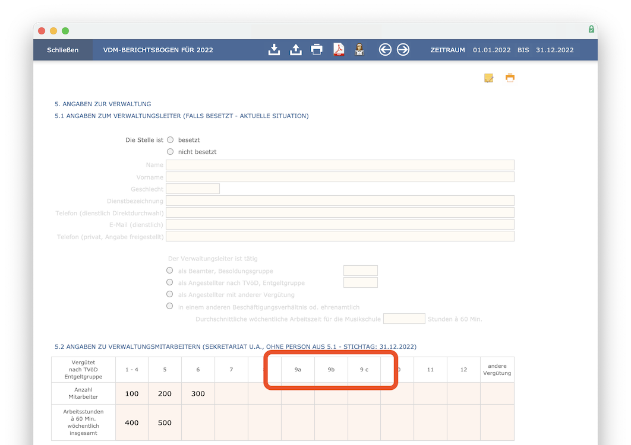Select 'als Beamter, Besoldungsgruppe' option
The width and height of the screenshot is (631, 445).
pos(170,271)
